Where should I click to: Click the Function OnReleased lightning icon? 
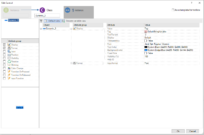(9, 75)
